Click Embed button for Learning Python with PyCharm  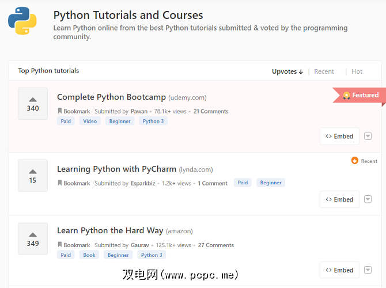pyautogui.click(x=339, y=199)
